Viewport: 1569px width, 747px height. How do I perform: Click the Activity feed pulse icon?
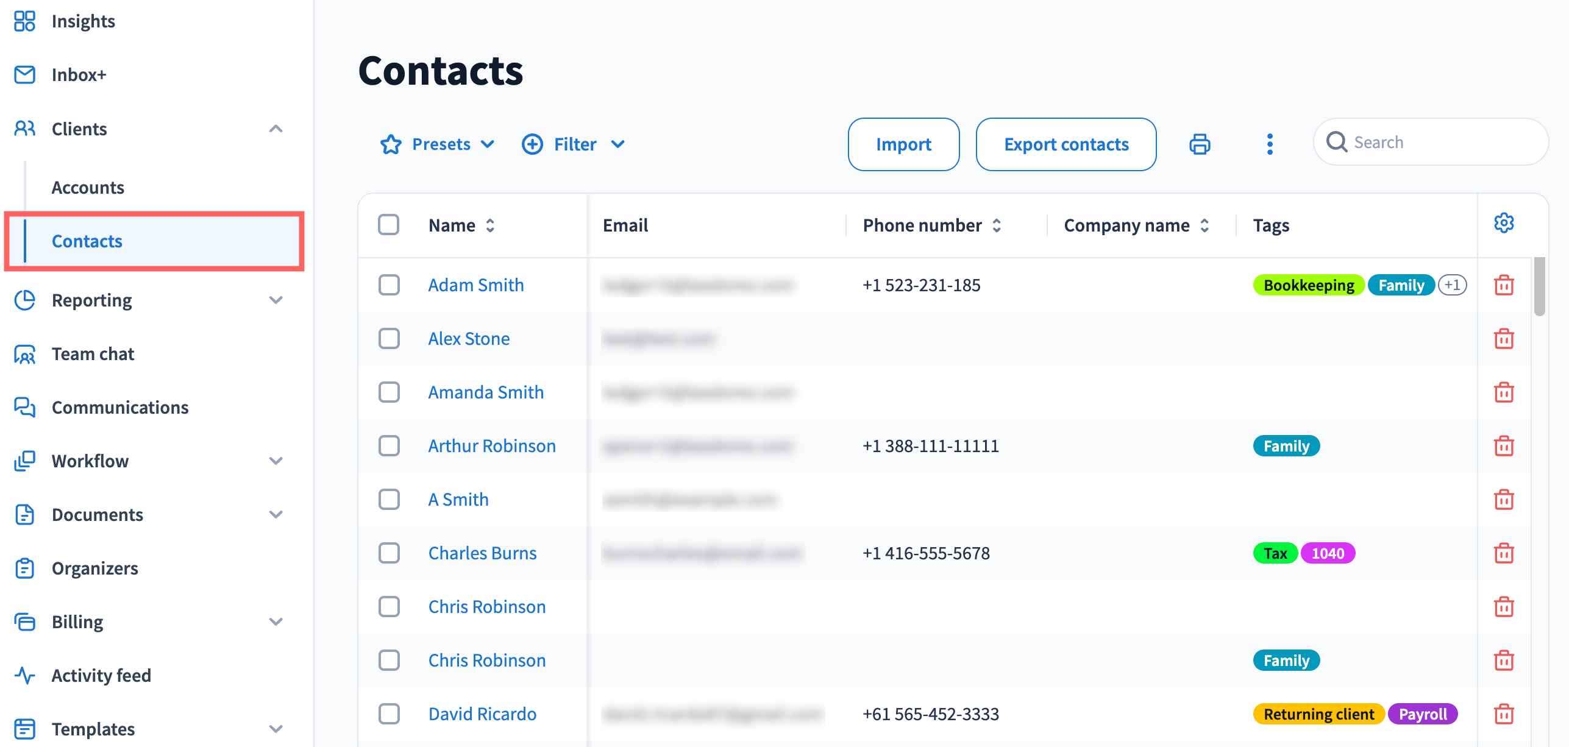pyautogui.click(x=24, y=675)
